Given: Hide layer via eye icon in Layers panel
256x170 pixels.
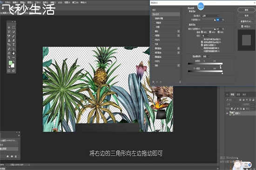Looking at the screenshot, I should point(227,113).
